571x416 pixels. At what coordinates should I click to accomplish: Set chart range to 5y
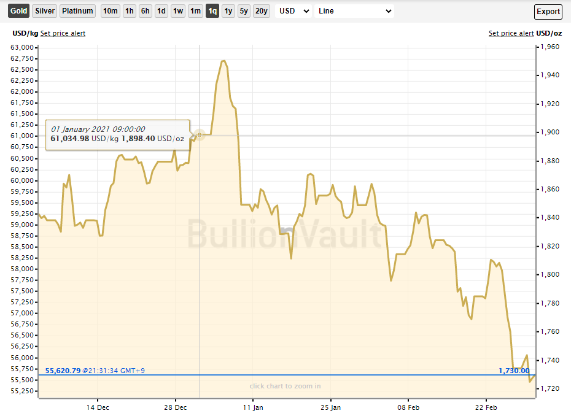(x=244, y=11)
